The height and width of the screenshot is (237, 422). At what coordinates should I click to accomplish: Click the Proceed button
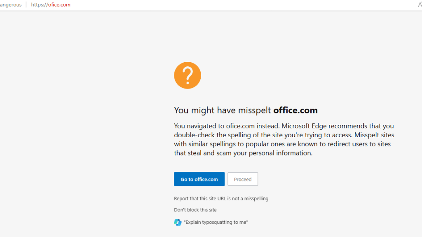pyautogui.click(x=243, y=179)
